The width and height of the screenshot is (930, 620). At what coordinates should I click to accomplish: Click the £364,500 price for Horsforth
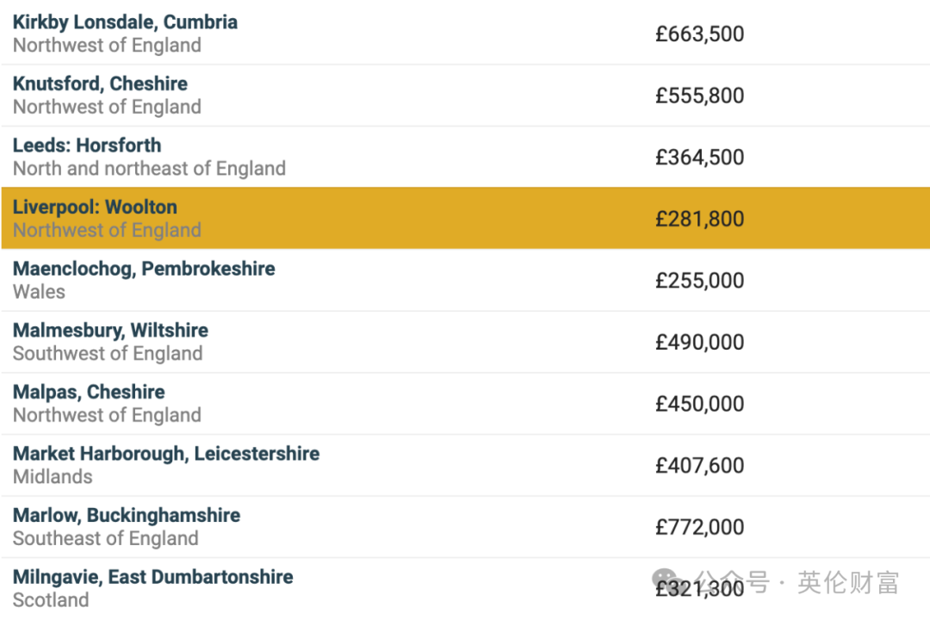700,158
